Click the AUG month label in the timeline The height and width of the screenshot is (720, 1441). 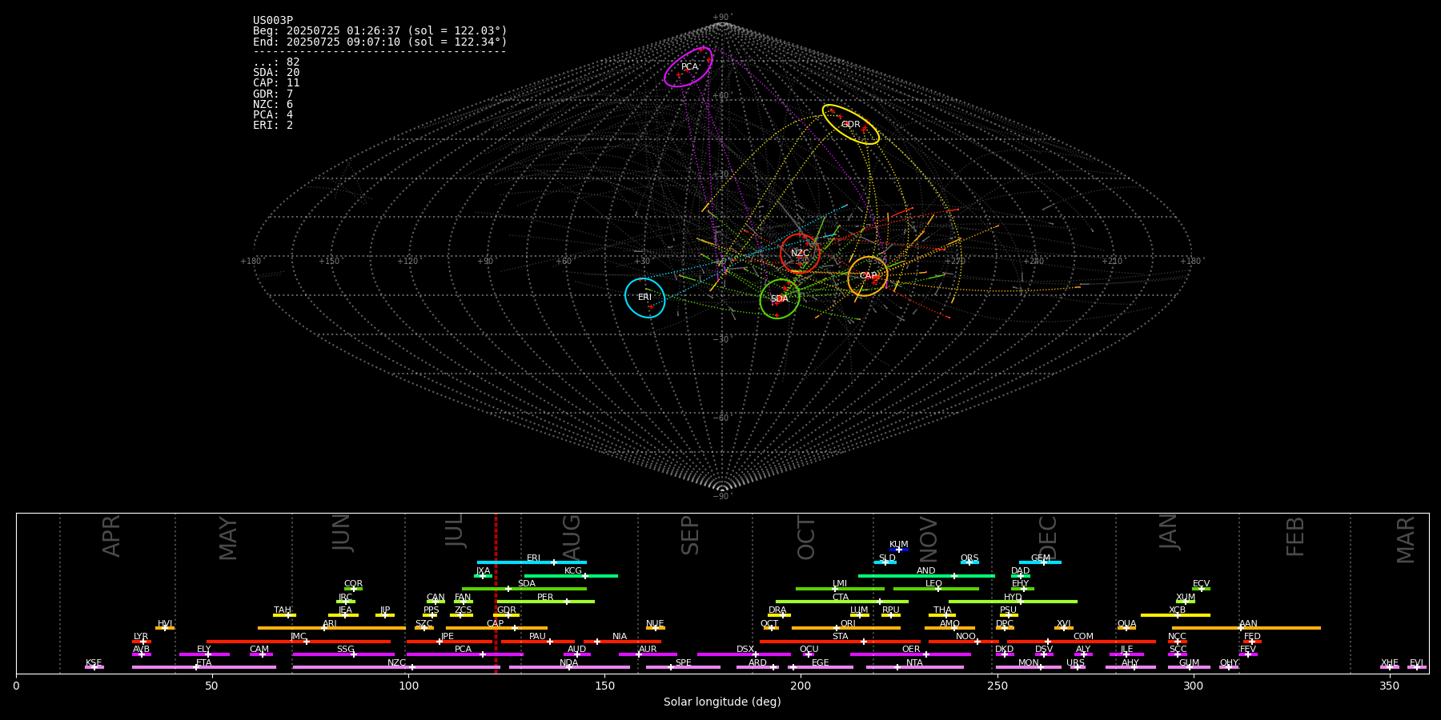click(572, 537)
